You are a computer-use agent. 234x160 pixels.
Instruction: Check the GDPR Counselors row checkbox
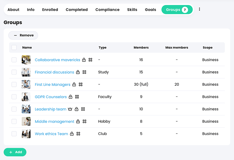tap(14, 97)
